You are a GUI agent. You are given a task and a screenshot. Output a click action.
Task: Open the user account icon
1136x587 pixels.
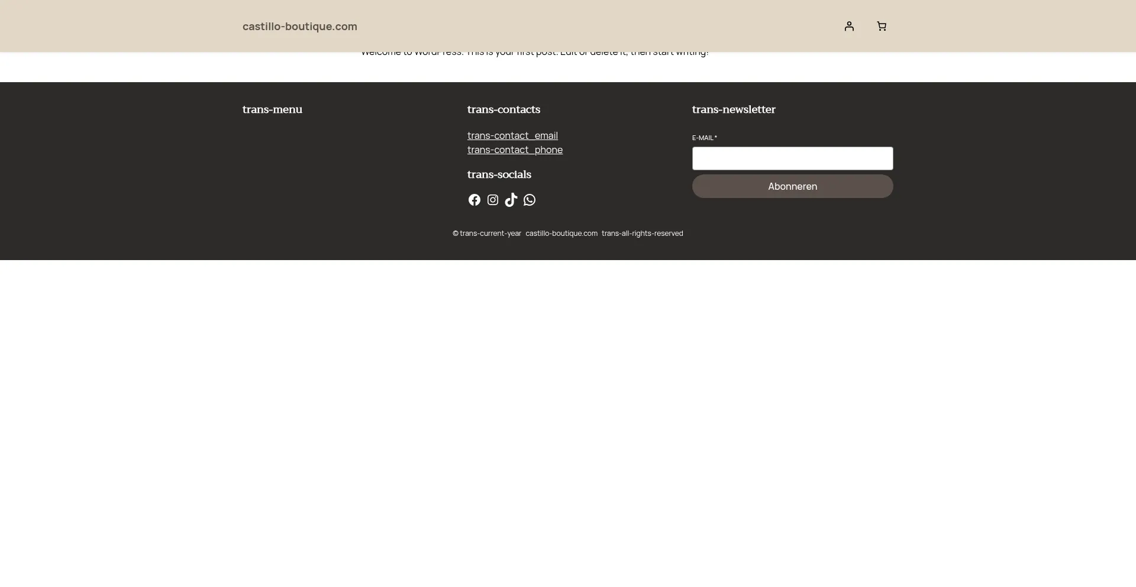pos(849,26)
